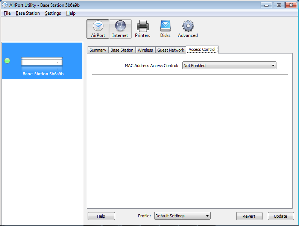Click the Update button
299x226 pixels.
click(x=281, y=216)
